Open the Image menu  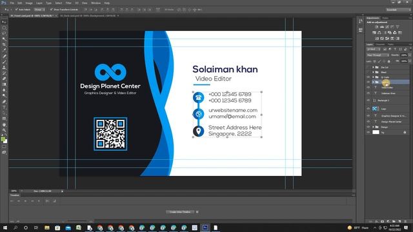coord(29,3)
